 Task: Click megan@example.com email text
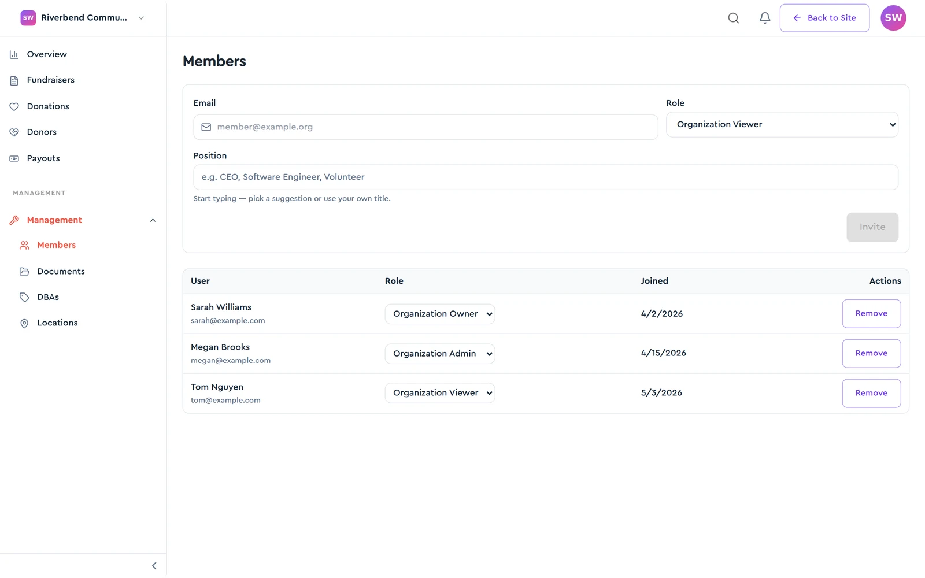point(231,361)
